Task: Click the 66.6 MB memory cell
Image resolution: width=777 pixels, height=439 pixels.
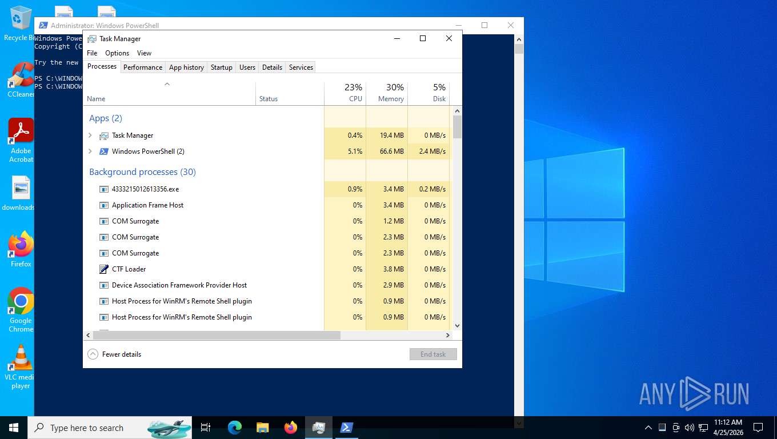Action: tap(387, 151)
